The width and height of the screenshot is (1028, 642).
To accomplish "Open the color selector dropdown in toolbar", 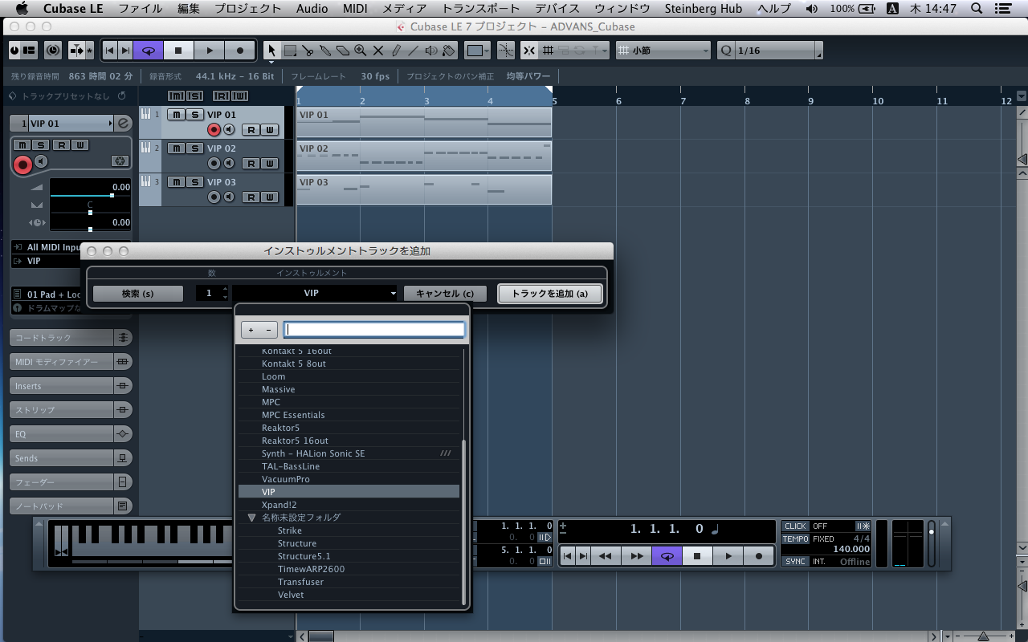I will [x=478, y=51].
